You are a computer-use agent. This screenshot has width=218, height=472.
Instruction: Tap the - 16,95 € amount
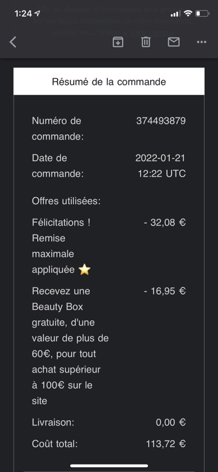tap(165, 291)
